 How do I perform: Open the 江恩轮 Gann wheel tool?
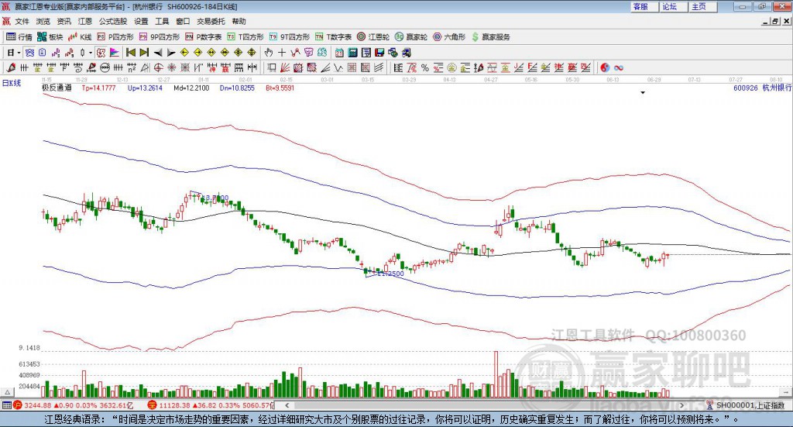click(x=373, y=37)
